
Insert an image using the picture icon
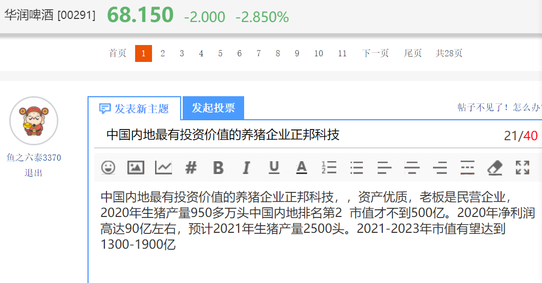pos(136,167)
